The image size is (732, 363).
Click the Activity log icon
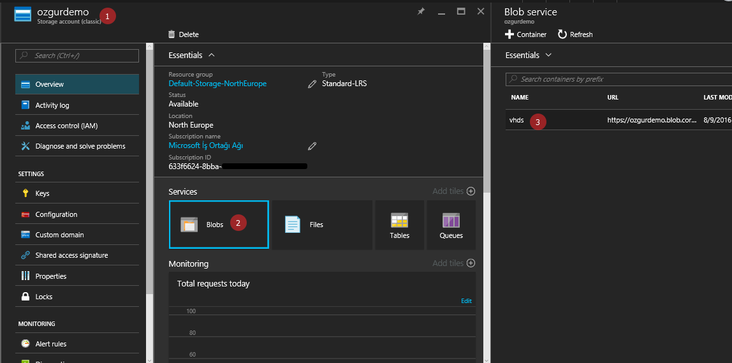pyautogui.click(x=26, y=105)
